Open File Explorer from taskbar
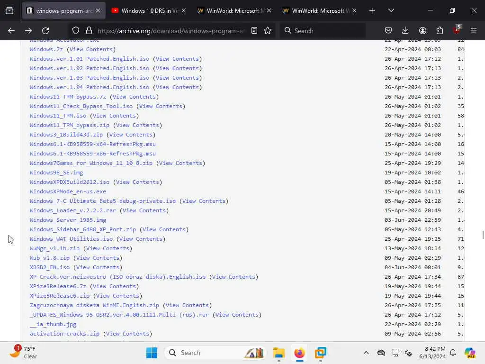This screenshot has width=485, height=364. tap(278, 353)
